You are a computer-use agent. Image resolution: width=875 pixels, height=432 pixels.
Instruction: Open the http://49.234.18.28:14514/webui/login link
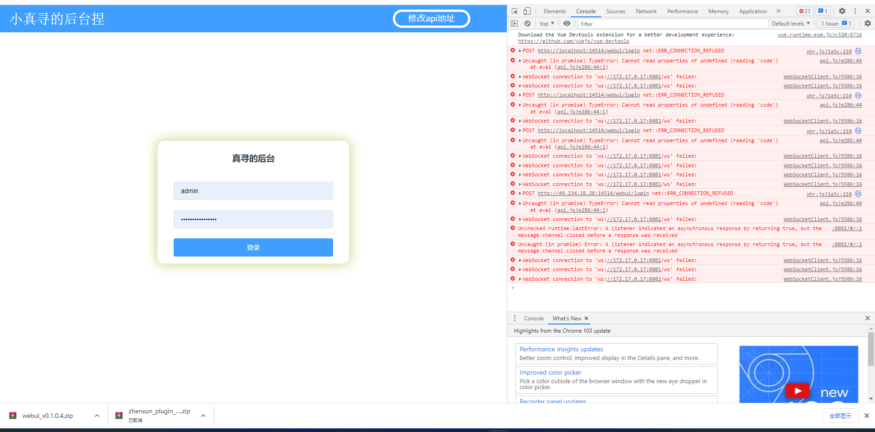pos(593,194)
